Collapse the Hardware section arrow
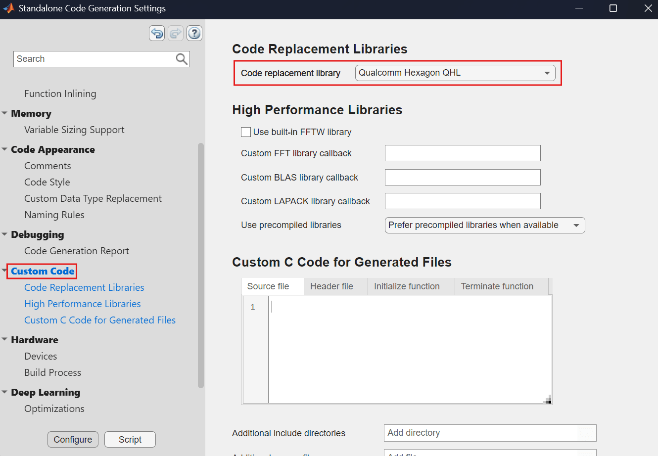This screenshot has height=456, width=658. 4,339
